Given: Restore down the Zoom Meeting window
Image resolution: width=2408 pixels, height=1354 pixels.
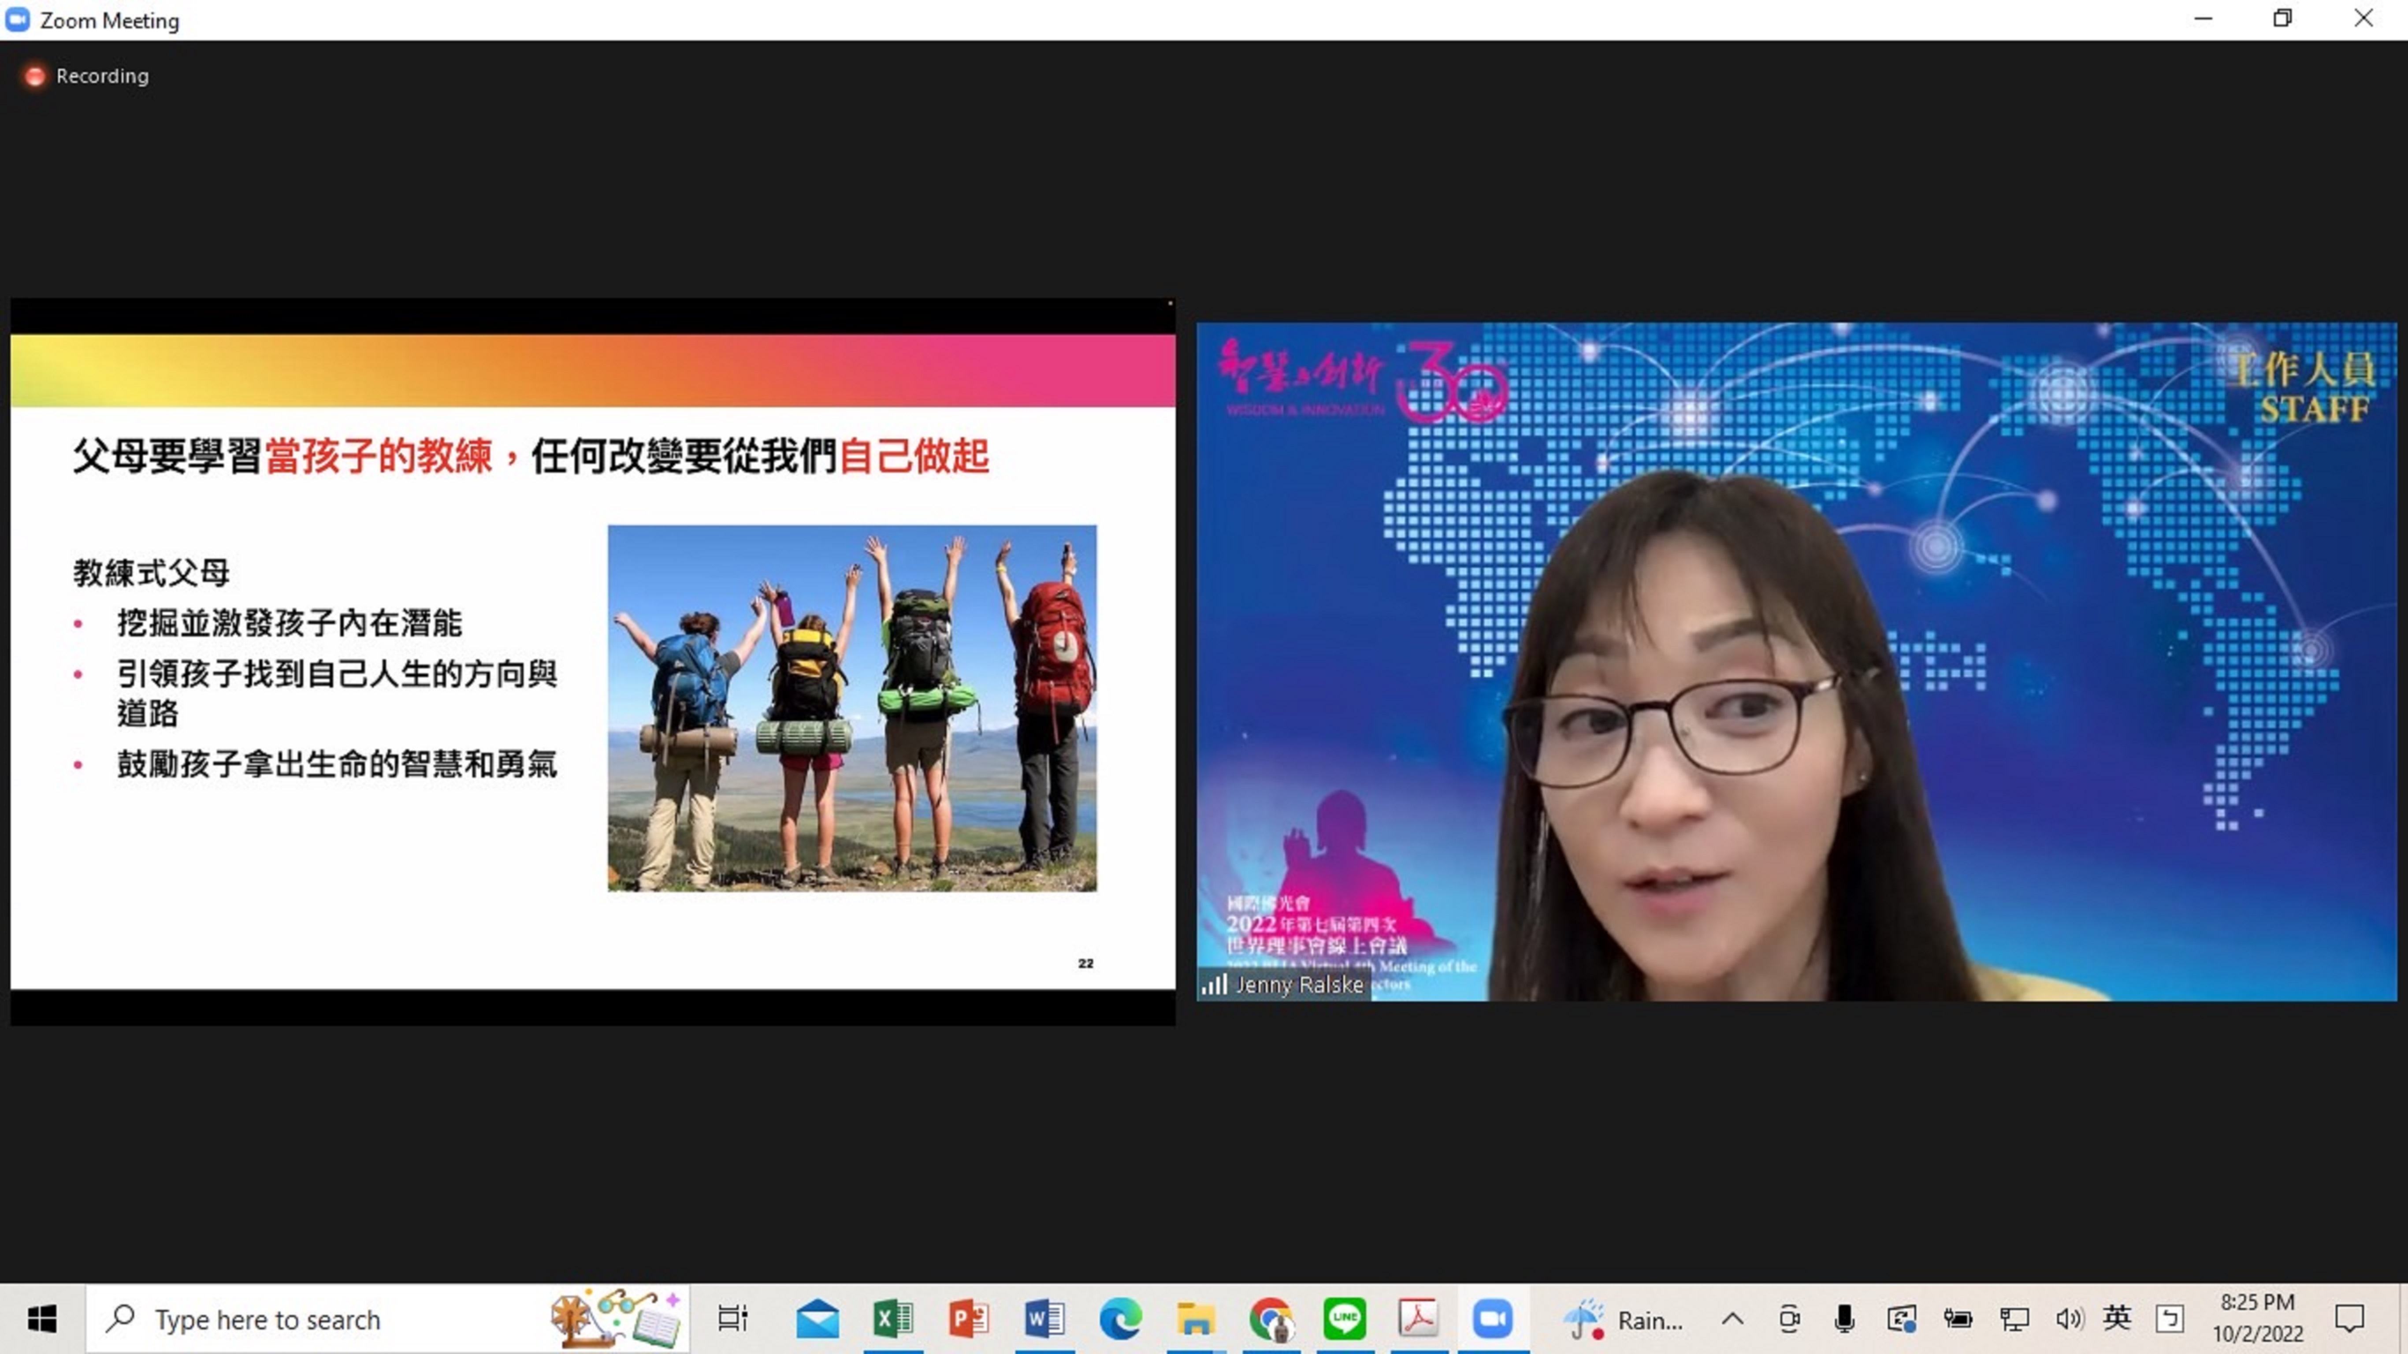Looking at the screenshot, I should (x=2283, y=19).
